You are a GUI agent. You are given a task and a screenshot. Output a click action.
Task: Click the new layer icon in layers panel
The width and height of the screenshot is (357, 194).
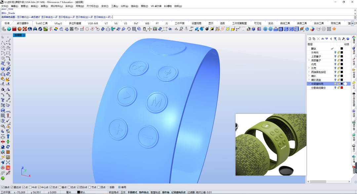(x=310, y=39)
